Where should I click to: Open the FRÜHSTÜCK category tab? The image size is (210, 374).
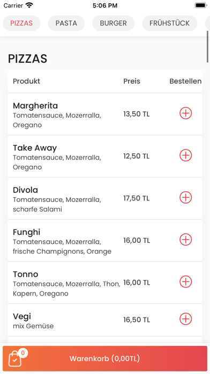[170, 23]
